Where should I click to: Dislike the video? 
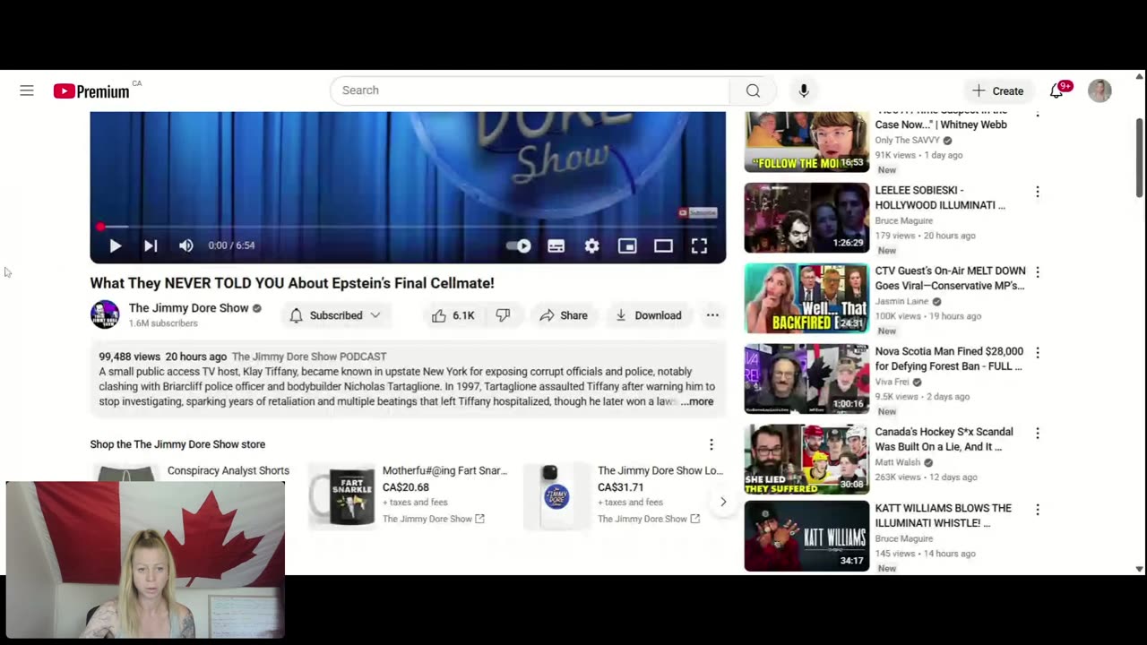pos(503,315)
